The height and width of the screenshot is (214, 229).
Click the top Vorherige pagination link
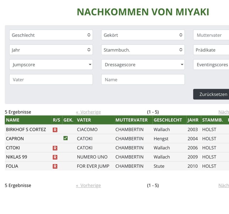(88, 112)
